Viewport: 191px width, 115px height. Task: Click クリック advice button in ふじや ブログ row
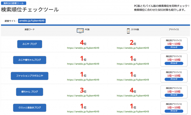pos(174,48)
